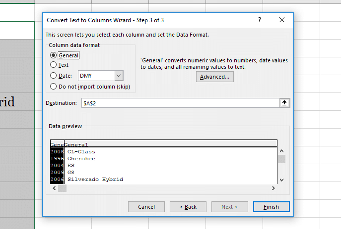The width and height of the screenshot is (341, 229).
Task: Open the DMY date format dropdown
Action: (x=119, y=76)
